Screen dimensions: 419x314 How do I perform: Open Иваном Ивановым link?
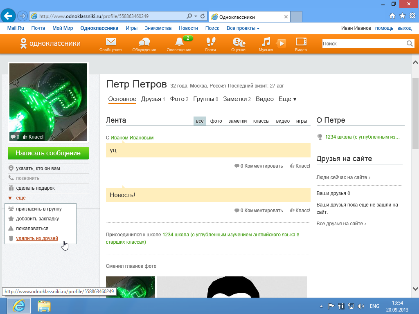pyautogui.click(x=132, y=138)
